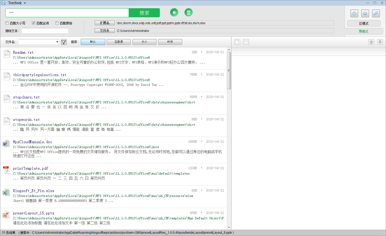Screen dimensions: 386x236
Task: Open the 文件名 dropdown list
Action: pos(57,41)
